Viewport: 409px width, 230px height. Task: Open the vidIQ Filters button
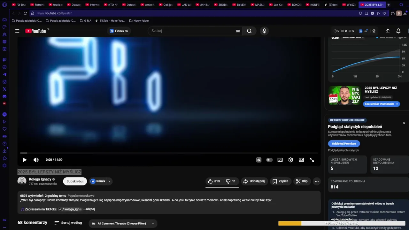point(119,31)
